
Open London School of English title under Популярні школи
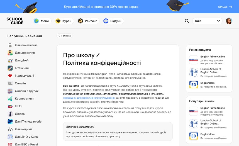pos(211,122)
